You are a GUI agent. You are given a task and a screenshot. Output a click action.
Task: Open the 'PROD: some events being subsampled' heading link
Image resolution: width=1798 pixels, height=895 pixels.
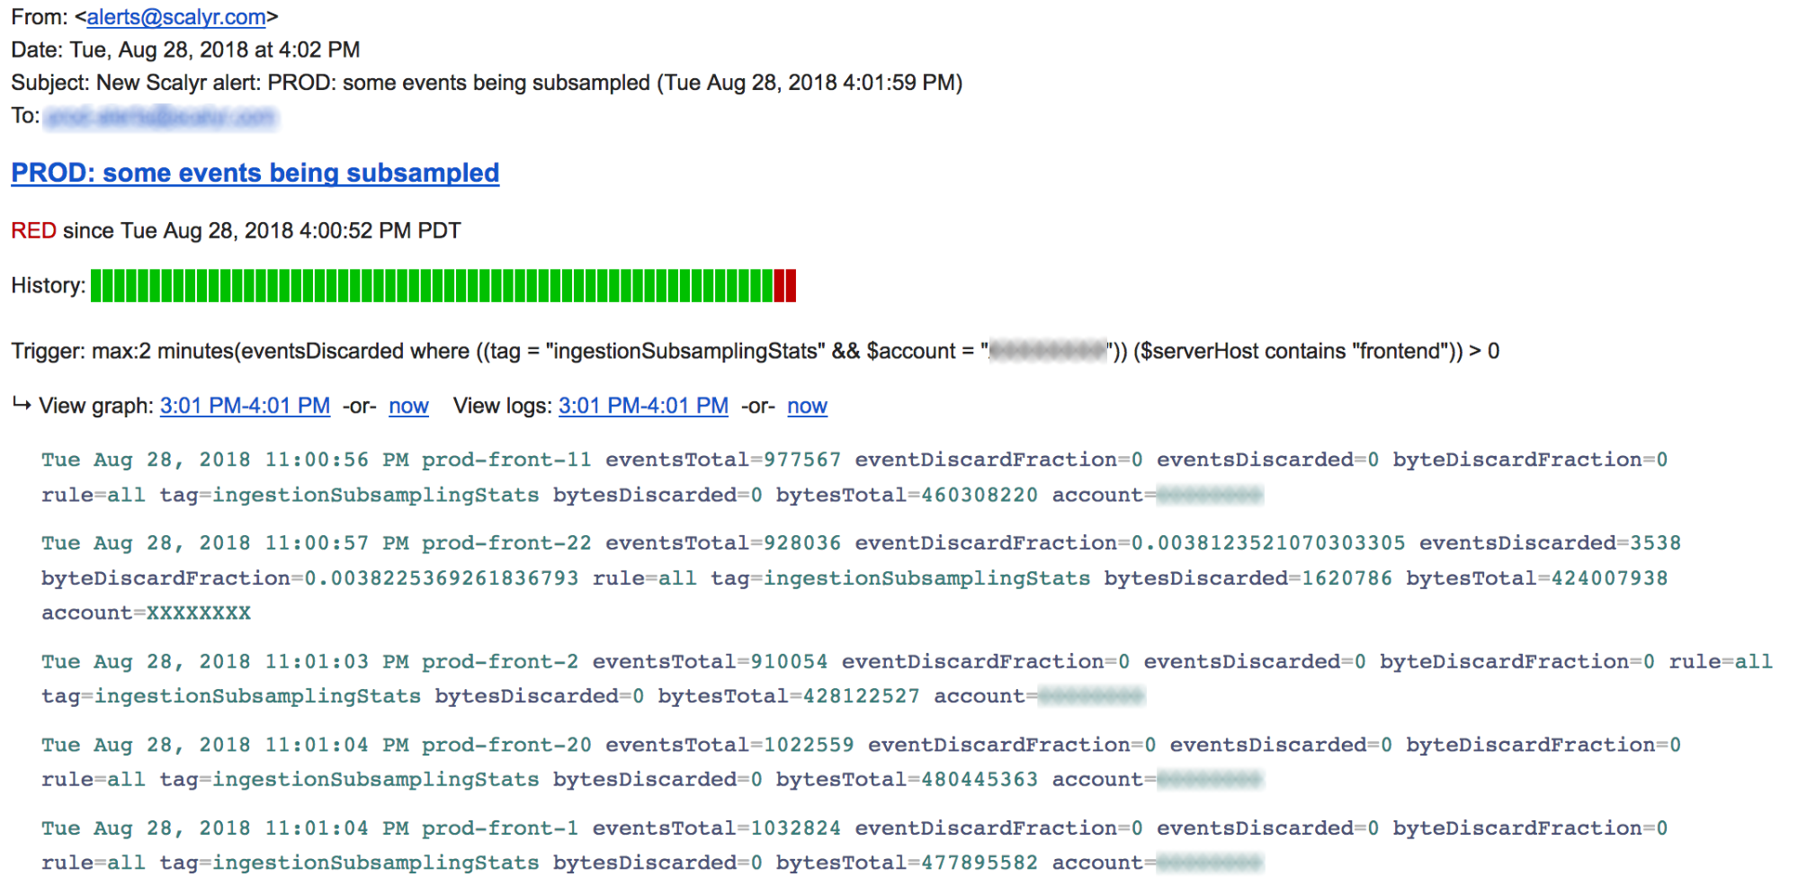[x=255, y=173]
